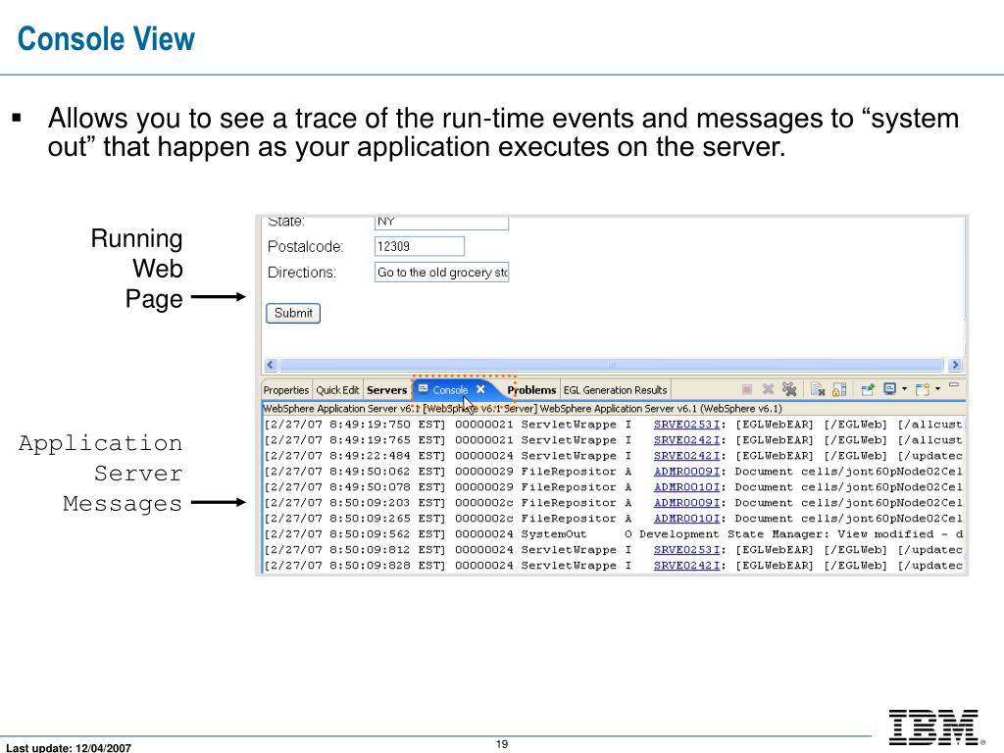This screenshot has width=1004, height=753.
Task: Click the Clear Console icon
Action: (x=818, y=389)
